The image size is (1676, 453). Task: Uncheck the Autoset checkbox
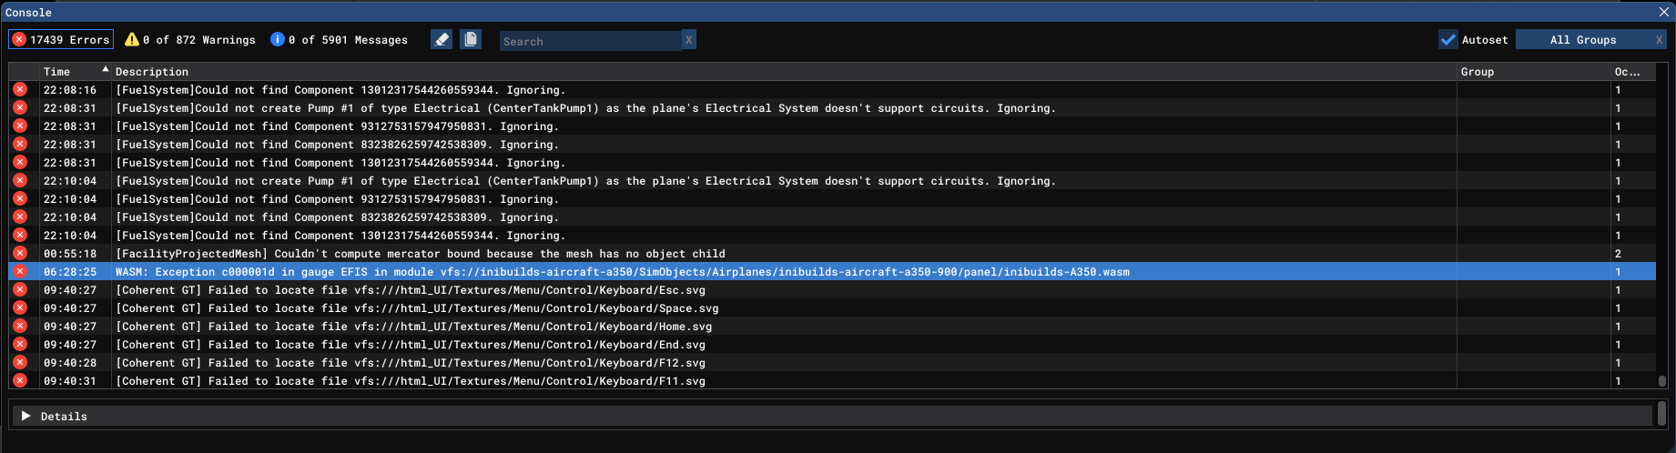pyautogui.click(x=1447, y=39)
